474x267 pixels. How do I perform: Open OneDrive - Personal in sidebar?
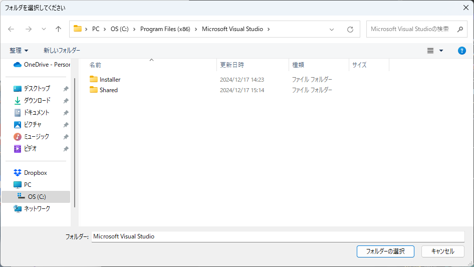click(42, 65)
